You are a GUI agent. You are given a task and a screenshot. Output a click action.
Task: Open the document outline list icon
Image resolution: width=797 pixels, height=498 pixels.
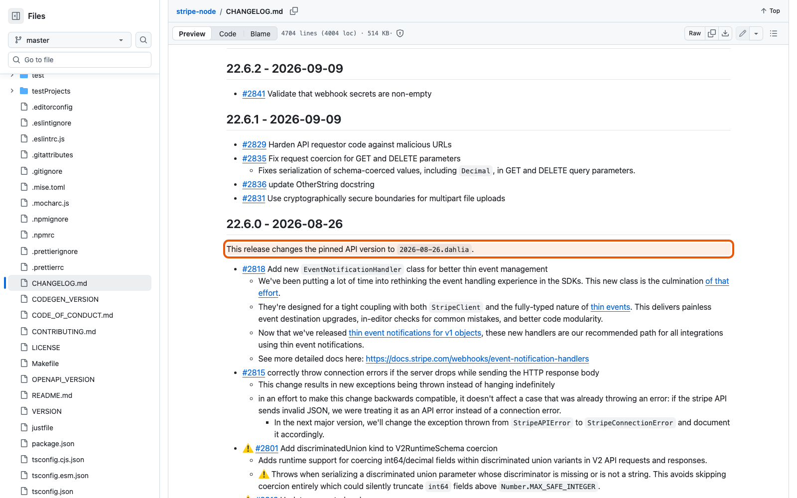(x=774, y=33)
